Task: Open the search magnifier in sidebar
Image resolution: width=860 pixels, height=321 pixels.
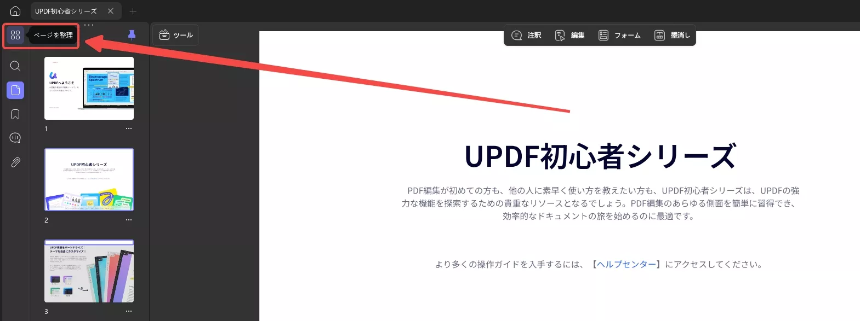Action: 15,66
